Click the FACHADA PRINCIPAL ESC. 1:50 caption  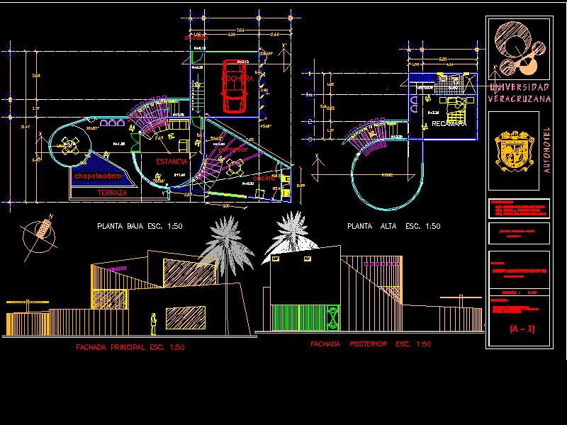(130, 348)
